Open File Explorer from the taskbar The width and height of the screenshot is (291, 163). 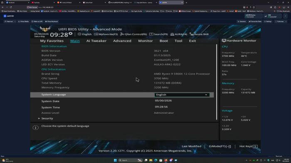pos(151,160)
